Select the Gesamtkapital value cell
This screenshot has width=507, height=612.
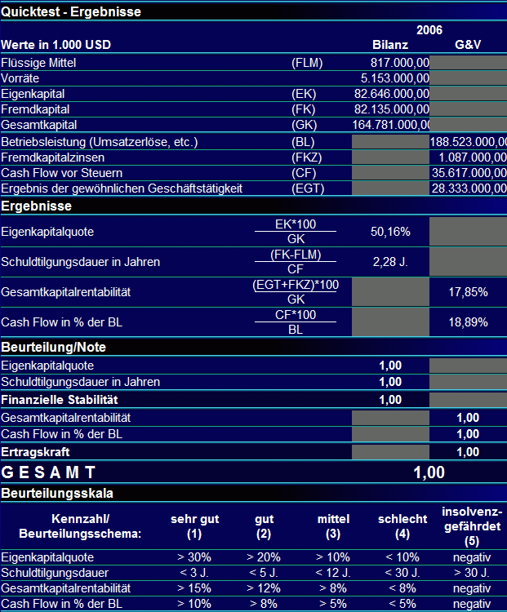pyautogui.click(x=390, y=125)
